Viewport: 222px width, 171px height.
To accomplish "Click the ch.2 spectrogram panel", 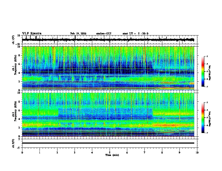I will [x=108, y=115].
